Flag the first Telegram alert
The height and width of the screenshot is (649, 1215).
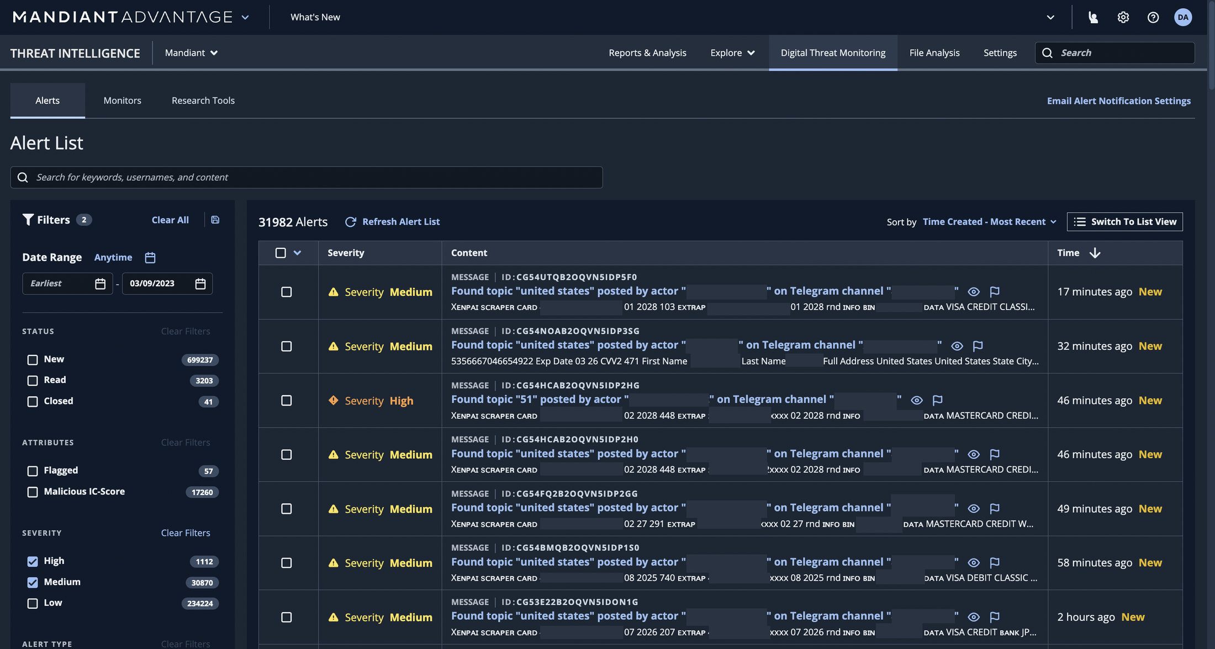[995, 291]
